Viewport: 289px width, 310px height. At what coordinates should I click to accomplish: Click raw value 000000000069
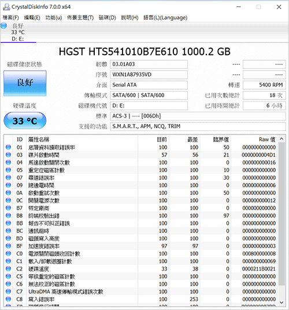259,261
